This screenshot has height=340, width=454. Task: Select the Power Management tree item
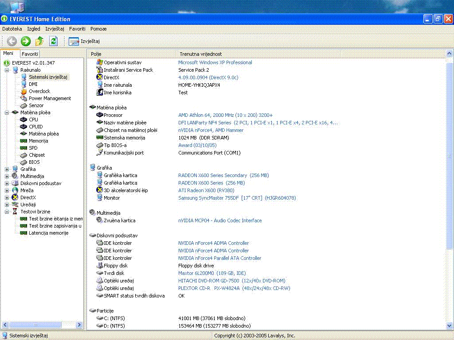tap(50, 98)
